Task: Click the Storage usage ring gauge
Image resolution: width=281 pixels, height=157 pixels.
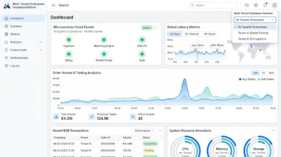Action: click(259, 147)
